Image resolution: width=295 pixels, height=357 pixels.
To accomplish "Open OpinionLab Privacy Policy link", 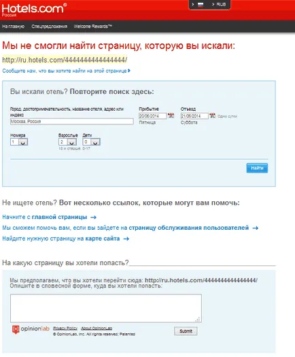I will coord(65,328).
